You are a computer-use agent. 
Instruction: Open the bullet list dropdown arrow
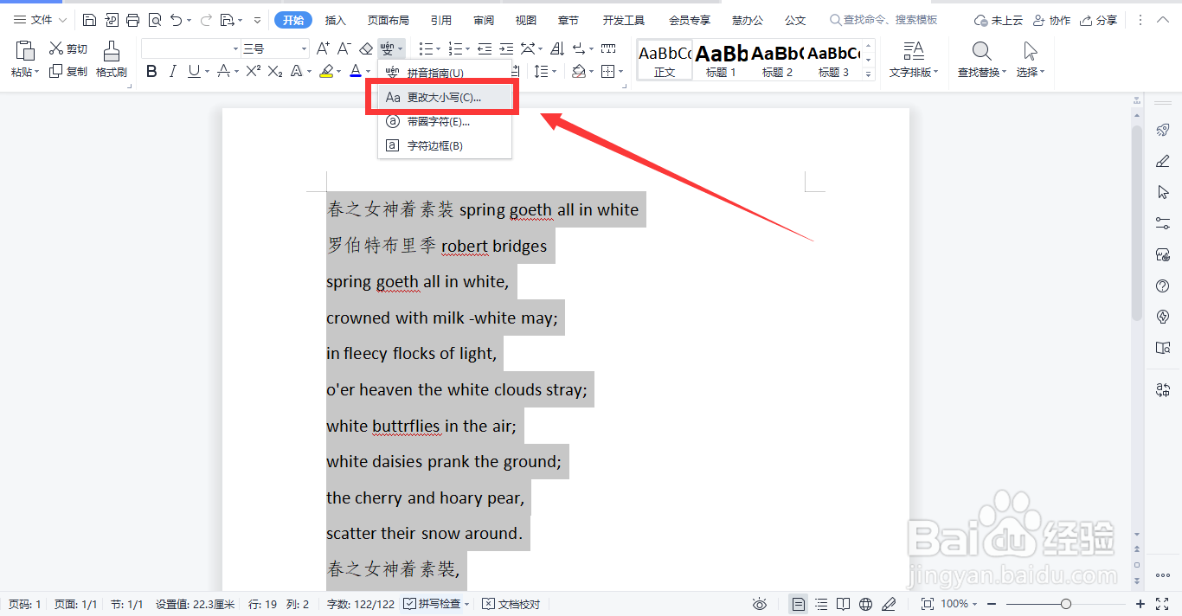[438, 49]
